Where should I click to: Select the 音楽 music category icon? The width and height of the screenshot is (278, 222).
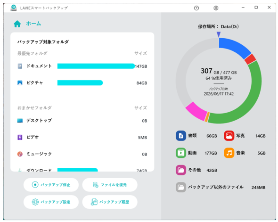[229, 153]
